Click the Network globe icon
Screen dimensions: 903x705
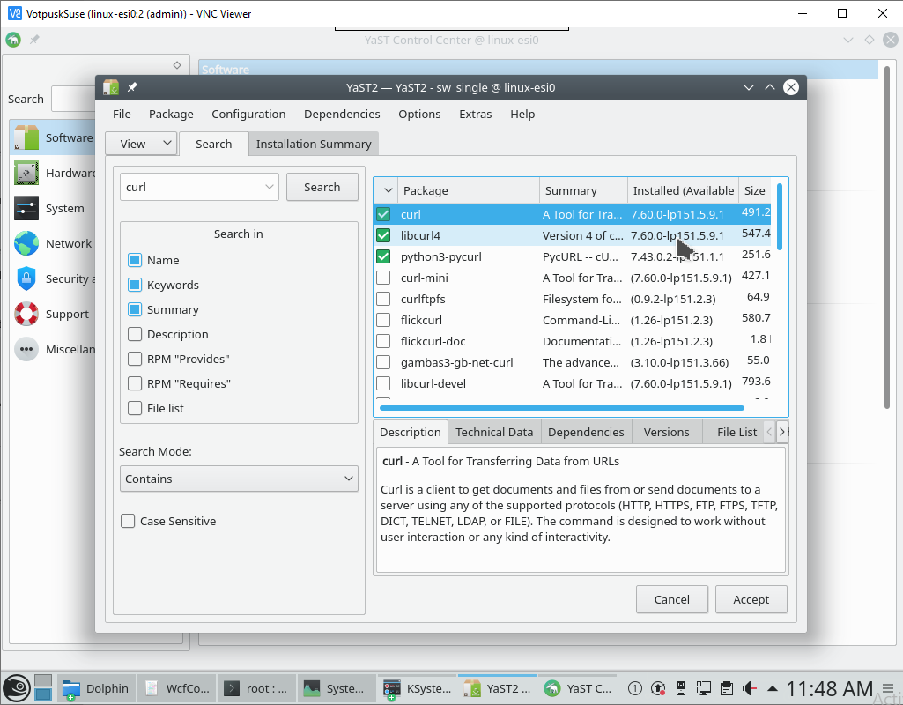[26, 243]
